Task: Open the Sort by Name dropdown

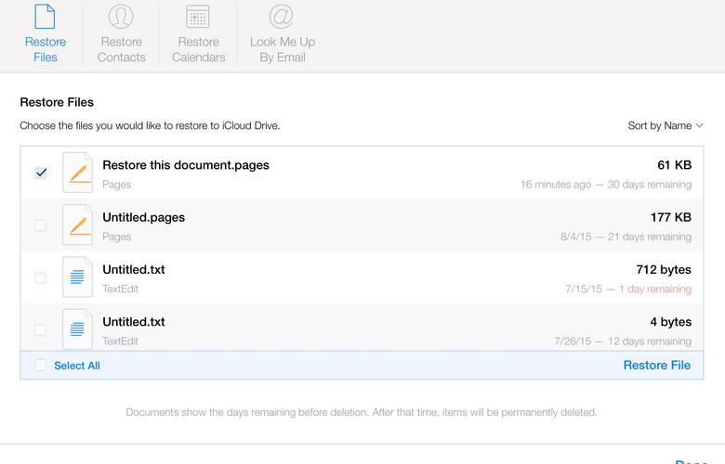Action: tap(665, 125)
